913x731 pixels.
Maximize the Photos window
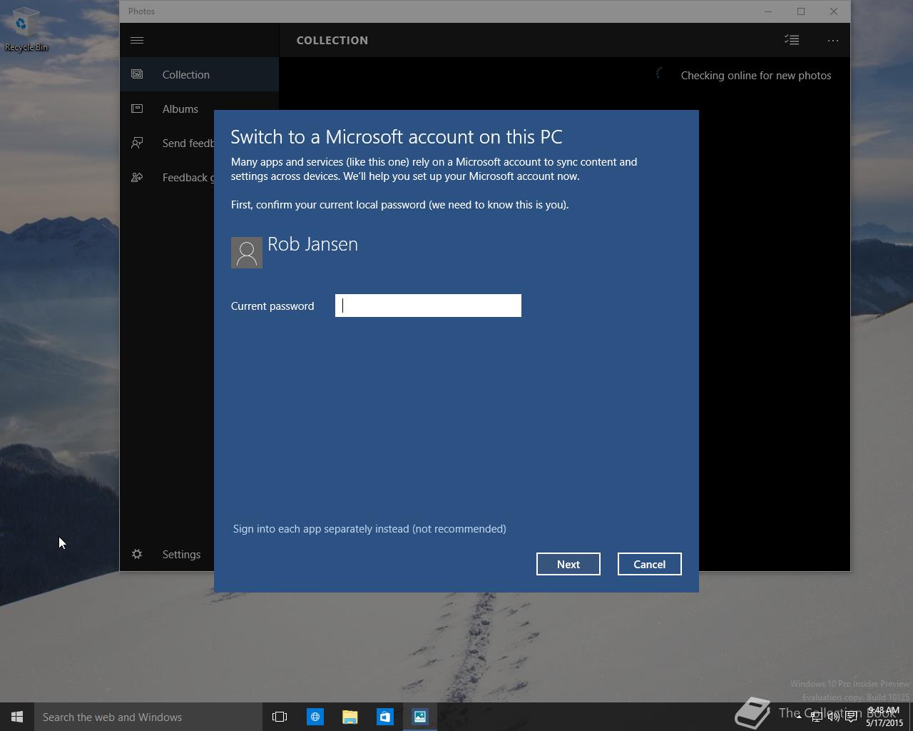(x=801, y=11)
